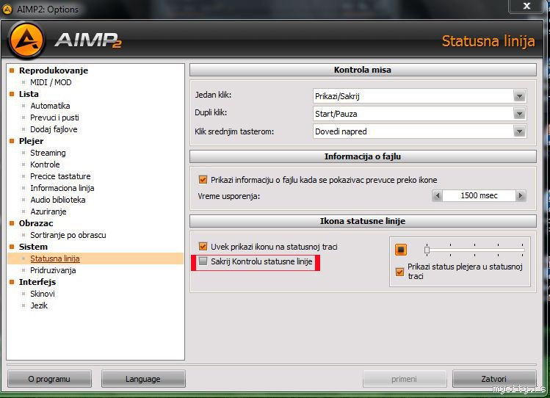Click the status icon slider handle
Viewport: 550px width, 398px height.
(427, 250)
